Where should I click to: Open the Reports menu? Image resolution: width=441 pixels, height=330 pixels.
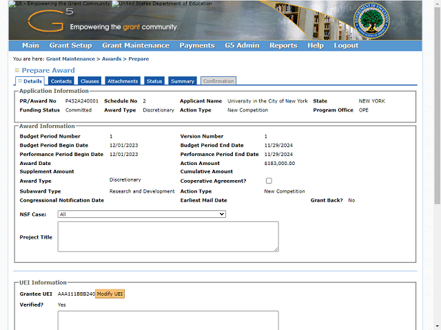[x=283, y=45]
